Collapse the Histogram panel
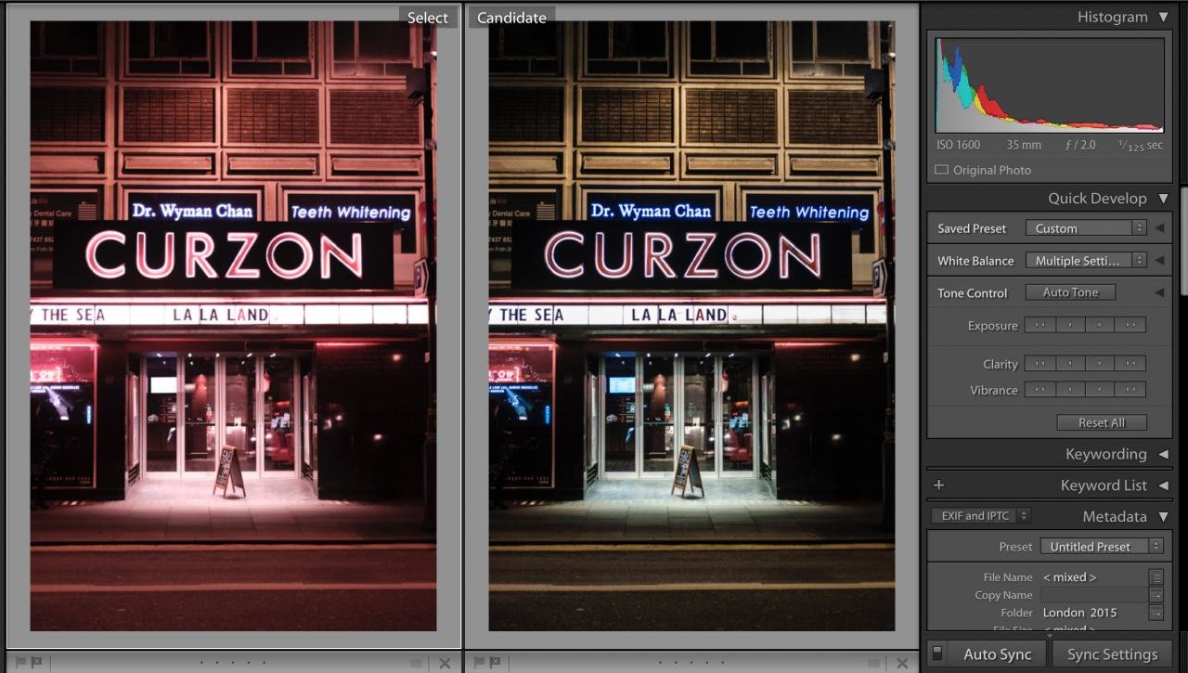 (1164, 17)
